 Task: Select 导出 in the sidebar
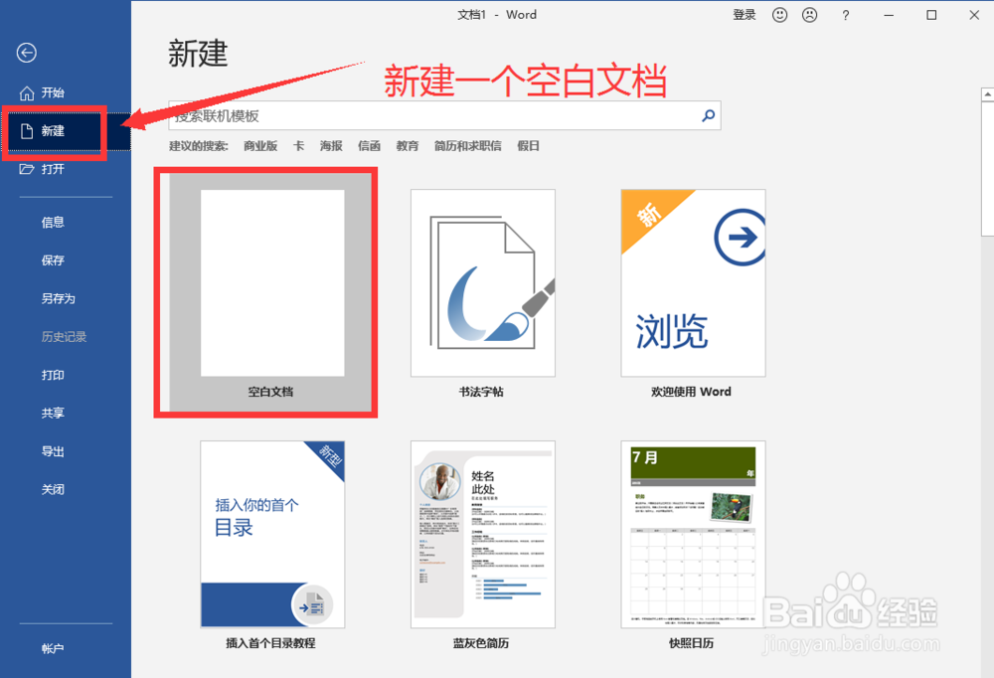(53, 451)
